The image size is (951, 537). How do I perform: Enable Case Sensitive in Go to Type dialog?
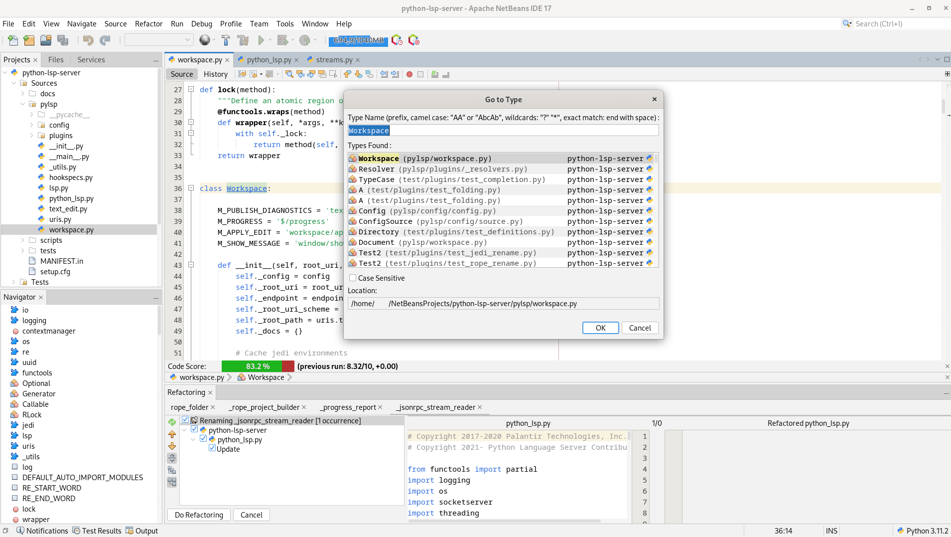(x=352, y=278)
